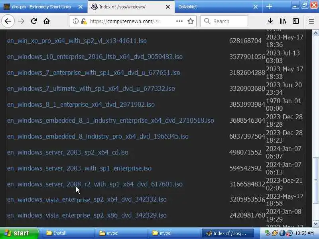This screenshot has height=239, width=319.
Task: Open en_windows_10_enterprise_2016_ltsb_x64 iso link
Action: pos(95,57)
